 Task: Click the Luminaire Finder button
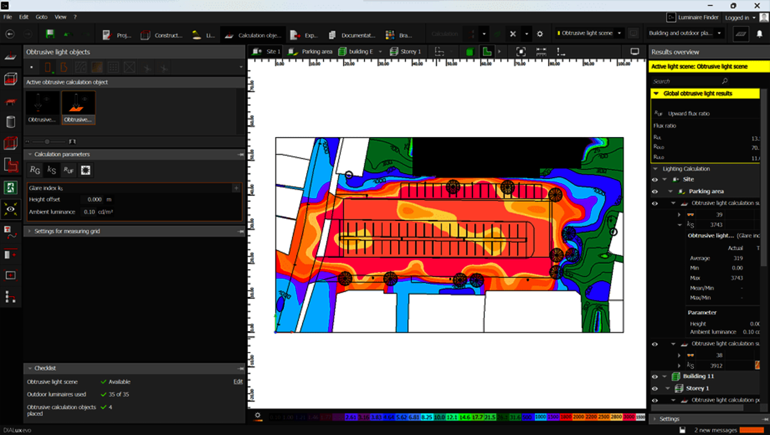click(692, 17)
